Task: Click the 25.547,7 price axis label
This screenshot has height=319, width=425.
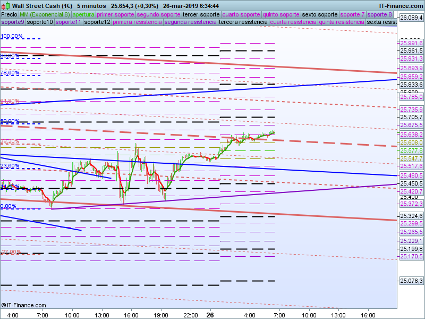Action: point(411,158)
